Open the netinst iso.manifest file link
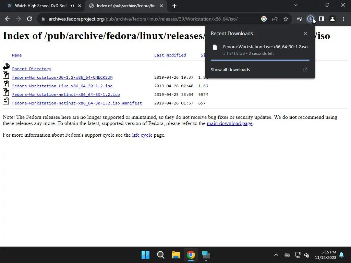 point(77,103)
